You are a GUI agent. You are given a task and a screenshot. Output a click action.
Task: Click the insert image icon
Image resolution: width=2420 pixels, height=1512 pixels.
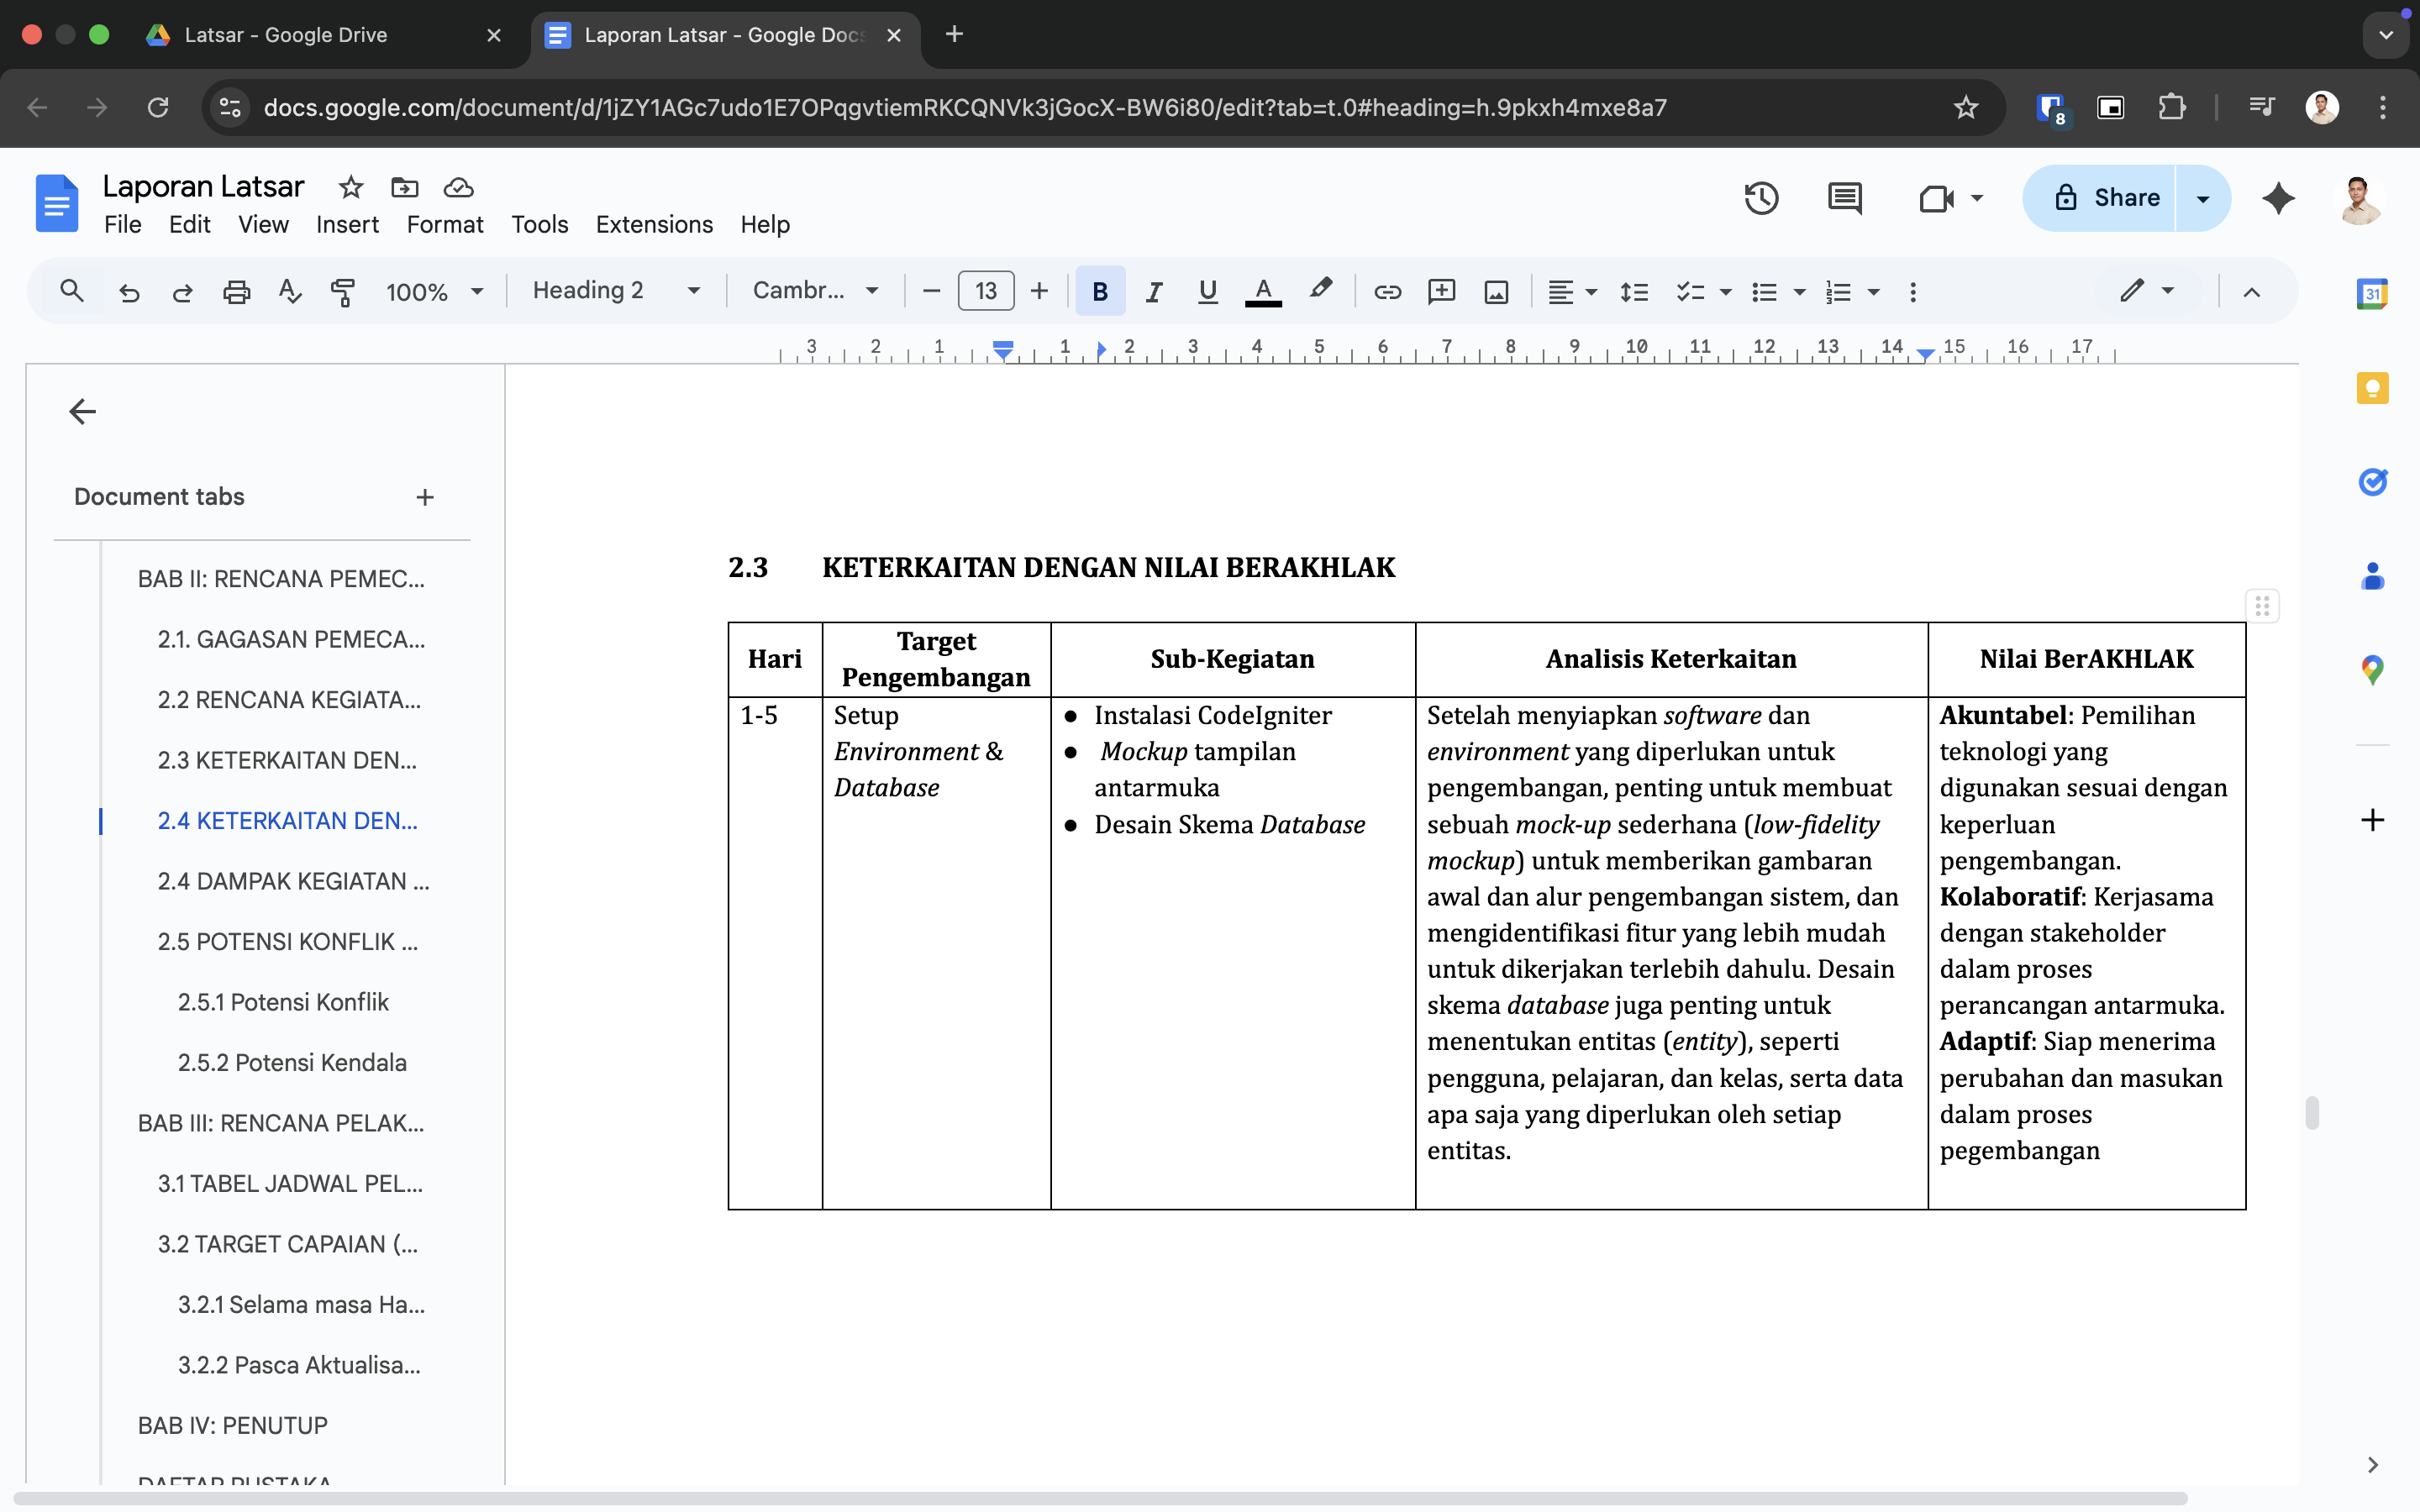coord(1496,291)
